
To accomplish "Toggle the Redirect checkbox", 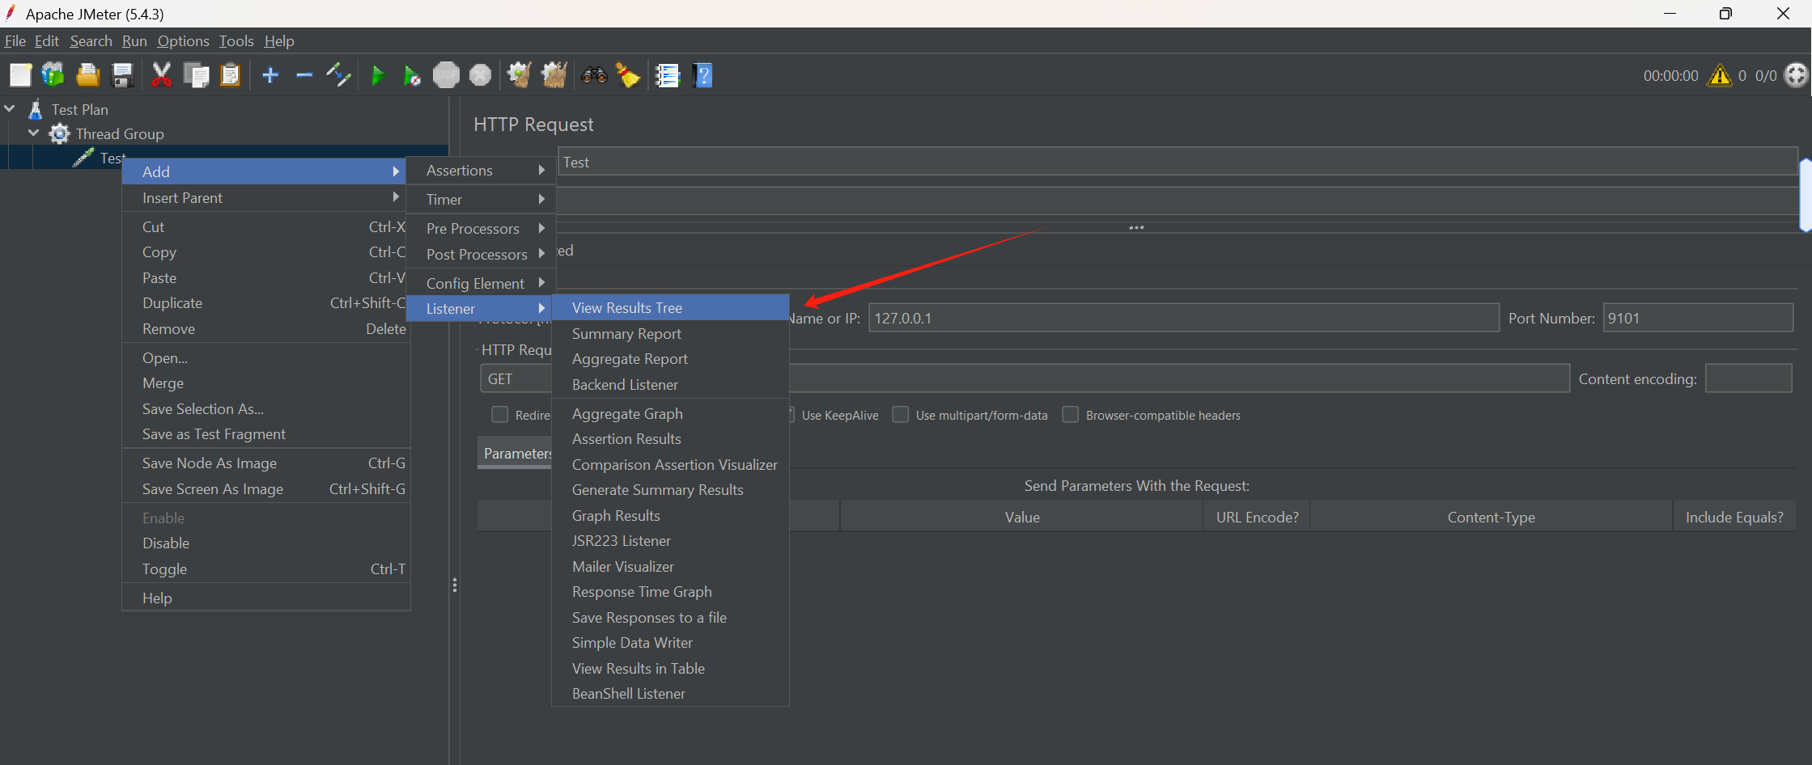I will pos(500,415).
